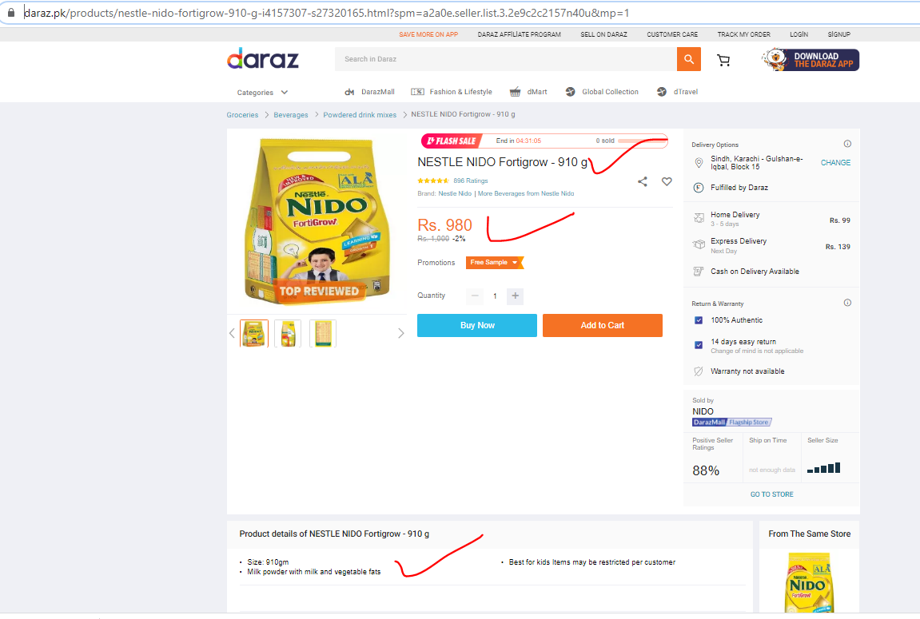Screen dimensions: 920x619
Task: Open Daraz Affiliate Program link
Action: coord(520,34)
